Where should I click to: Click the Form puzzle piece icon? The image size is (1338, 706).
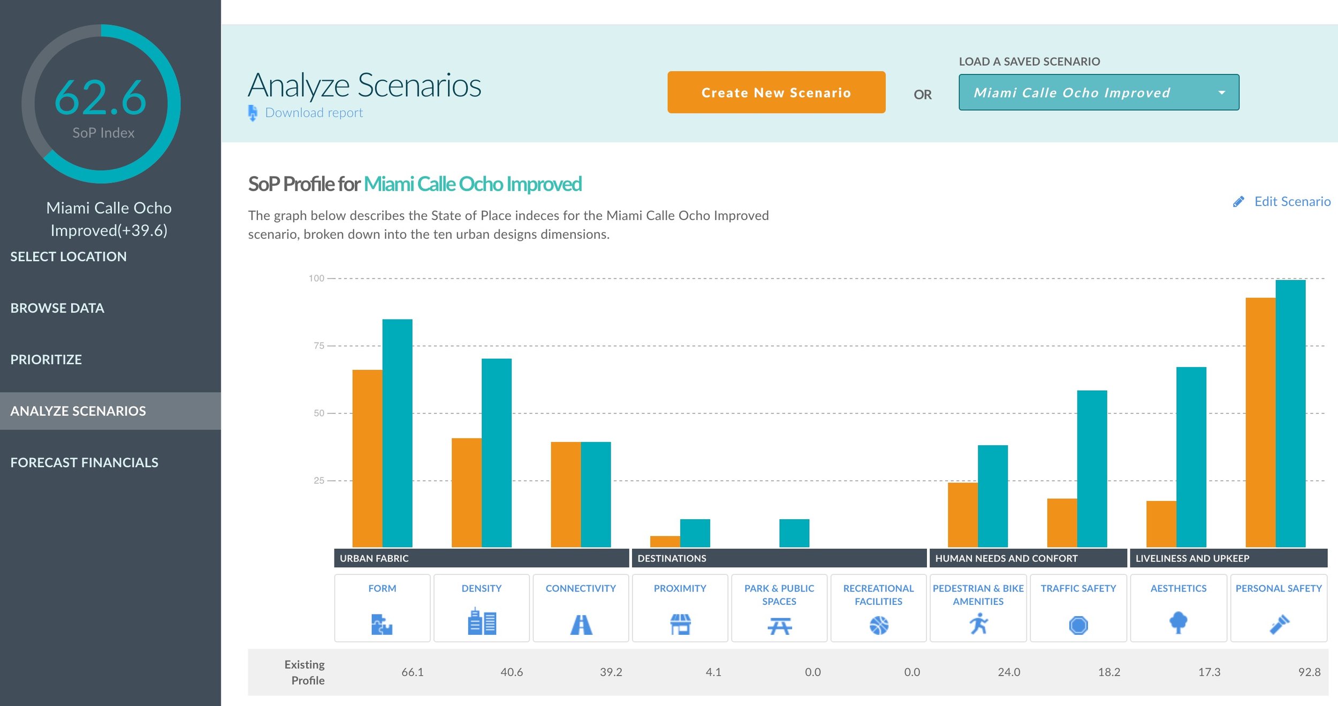click(382, 624)
